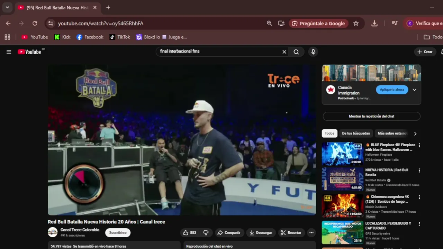This screenshot has height=249, width=443.
Task: Clear the search text with X
Action: (284, 52)
